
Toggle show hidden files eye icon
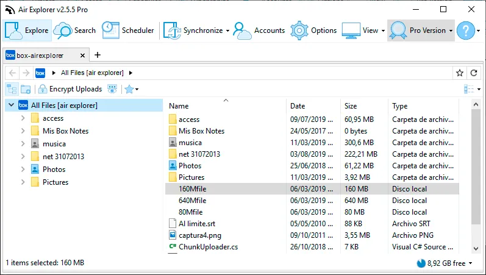112,89
